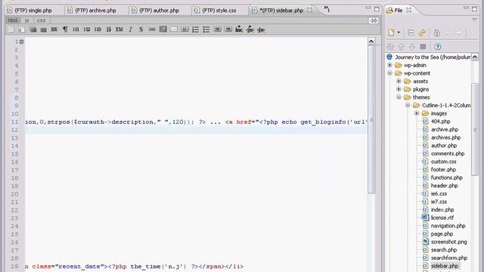Expand the assets folder

point(399,81)
